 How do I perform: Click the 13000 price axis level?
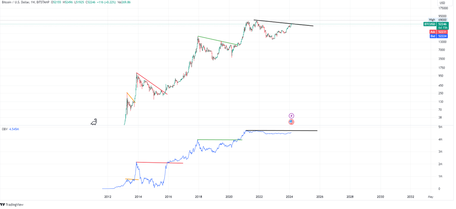(x=442, y=42)
